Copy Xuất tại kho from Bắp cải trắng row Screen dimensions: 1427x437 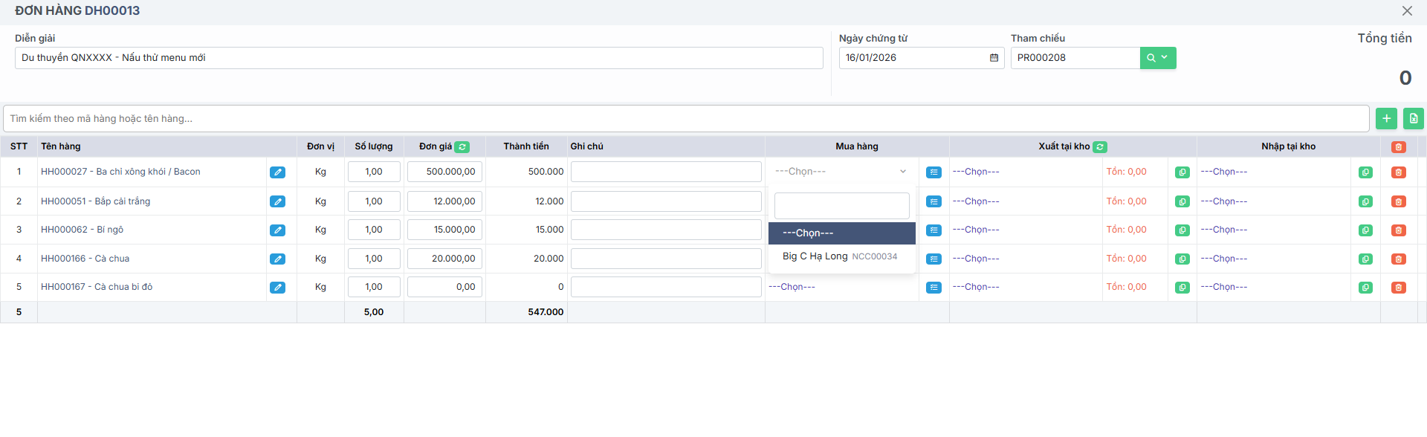coord(1182,201)
